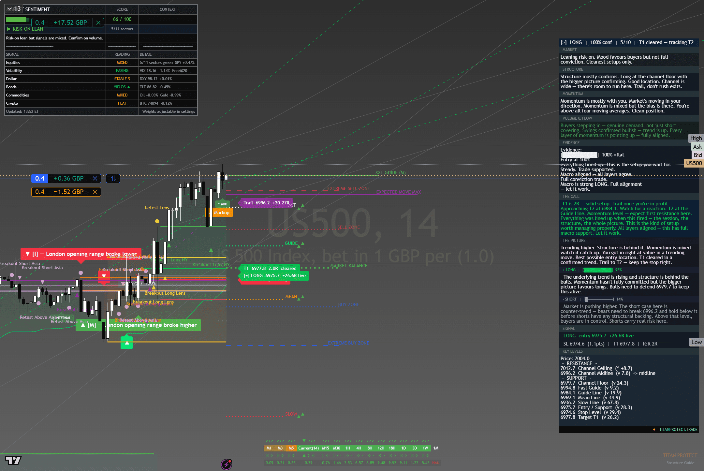
Task: Click the [+] LONG 6975.7 live label
Action: tap(275, 275)
